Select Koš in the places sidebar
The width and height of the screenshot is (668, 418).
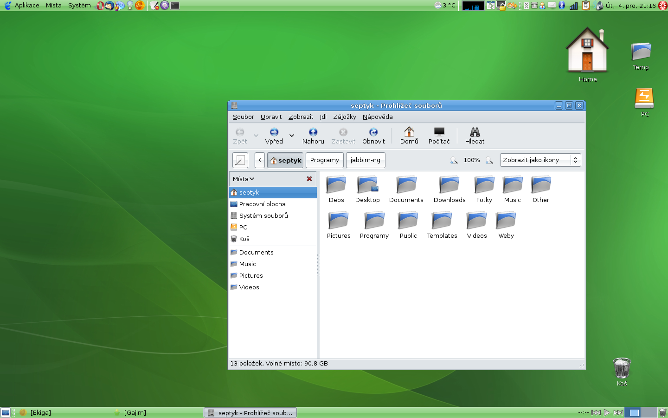pos(273,239)
